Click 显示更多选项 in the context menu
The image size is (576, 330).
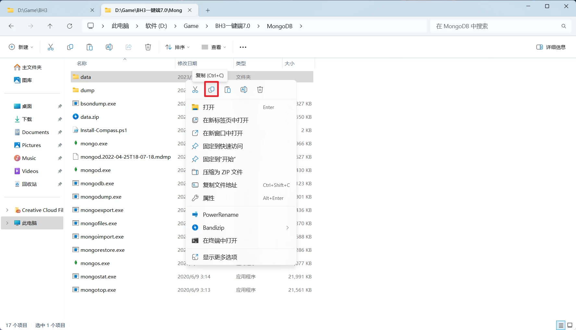(x=220, y=257)
